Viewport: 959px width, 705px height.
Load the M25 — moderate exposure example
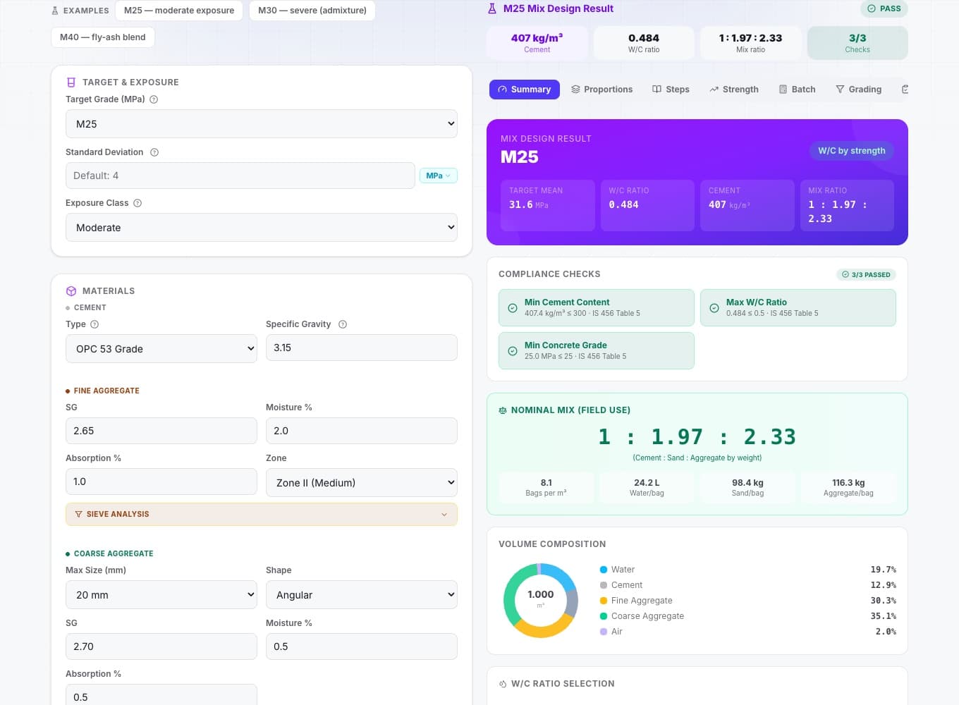pyautogui.click(x=179, y=11)
